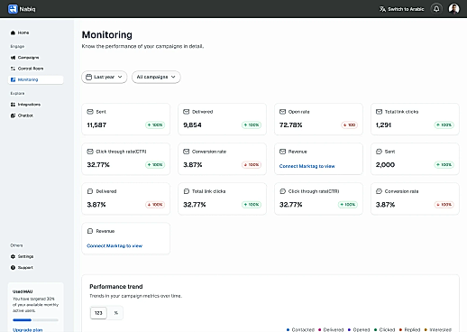Click the calendar icon in date filter

(88, 77)
